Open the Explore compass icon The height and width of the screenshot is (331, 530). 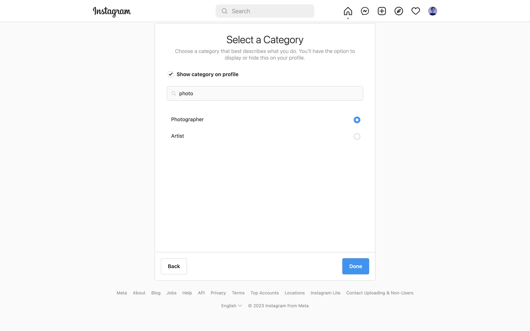(399, 11)
